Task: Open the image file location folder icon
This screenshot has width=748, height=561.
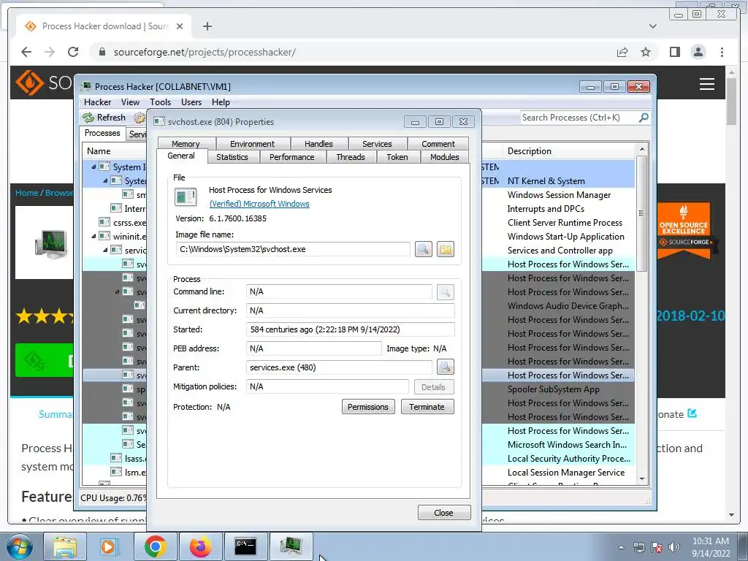Action: [445, 249]
